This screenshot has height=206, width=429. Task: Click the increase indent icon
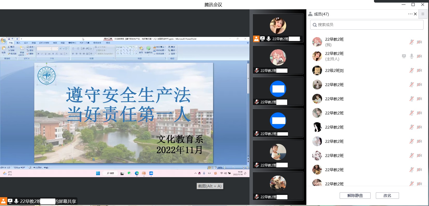(87, 48)
